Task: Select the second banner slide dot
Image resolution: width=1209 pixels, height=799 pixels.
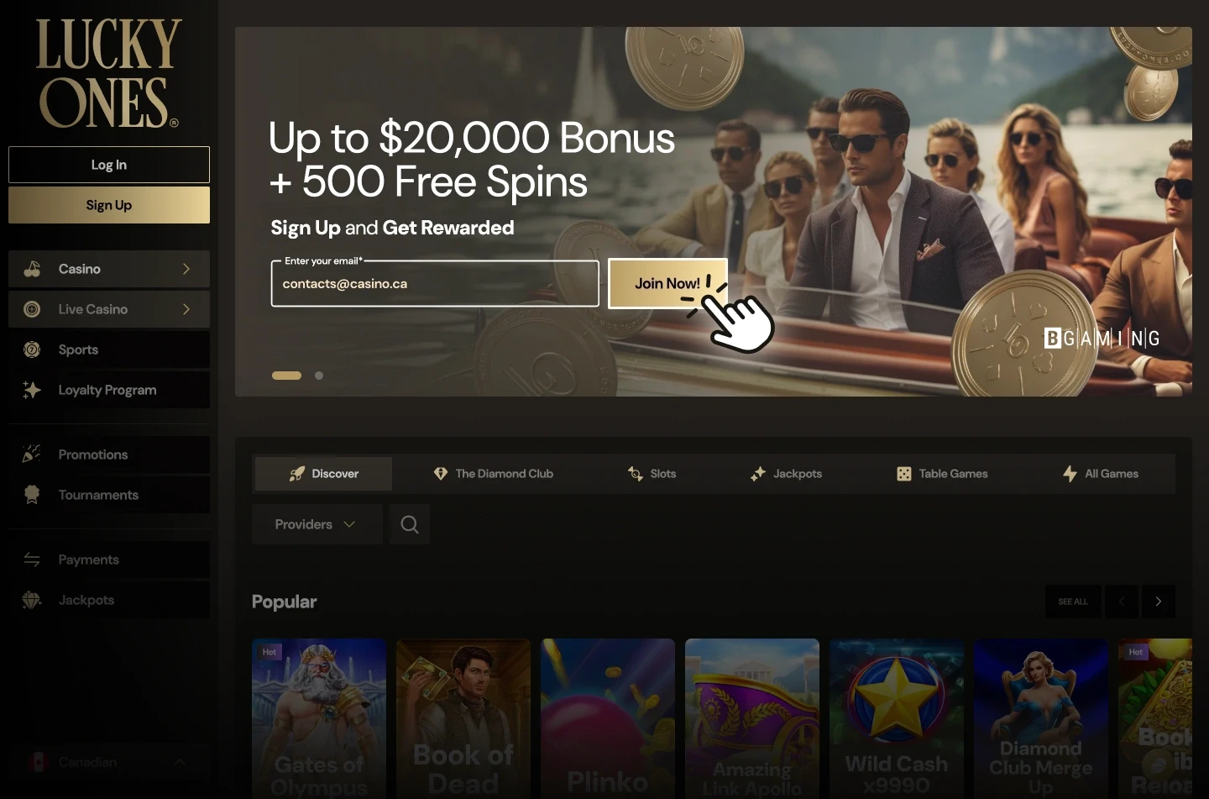Action: tap(319, 376)
